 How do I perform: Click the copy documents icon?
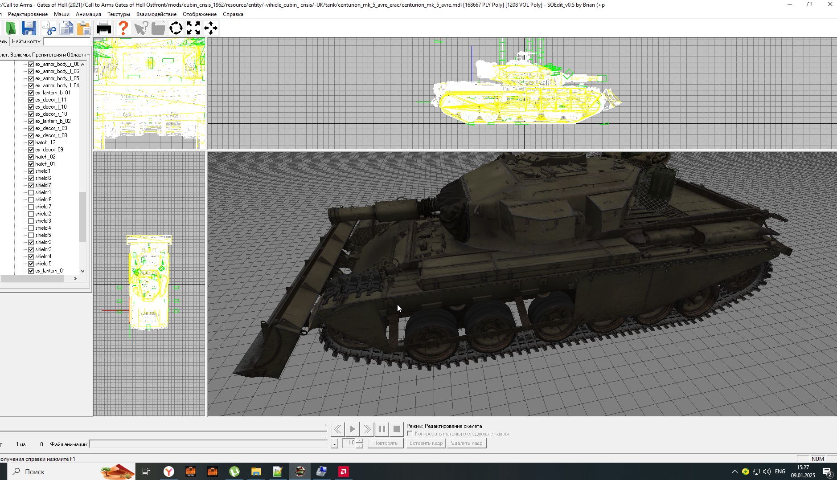point(66,28)
